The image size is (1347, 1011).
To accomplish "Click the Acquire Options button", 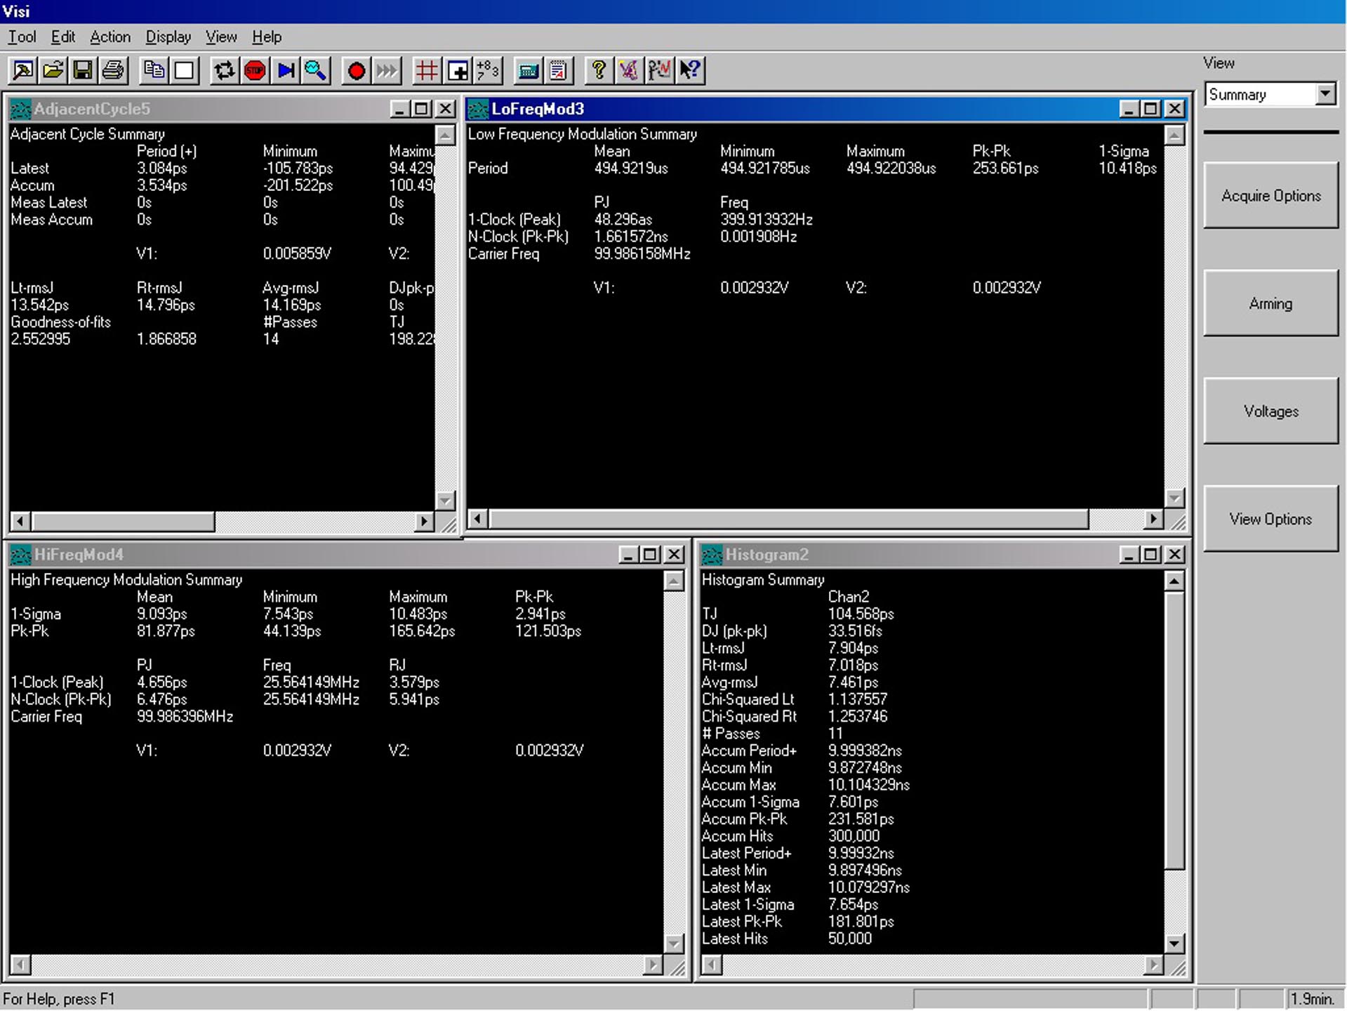I will coord(1270,196).
